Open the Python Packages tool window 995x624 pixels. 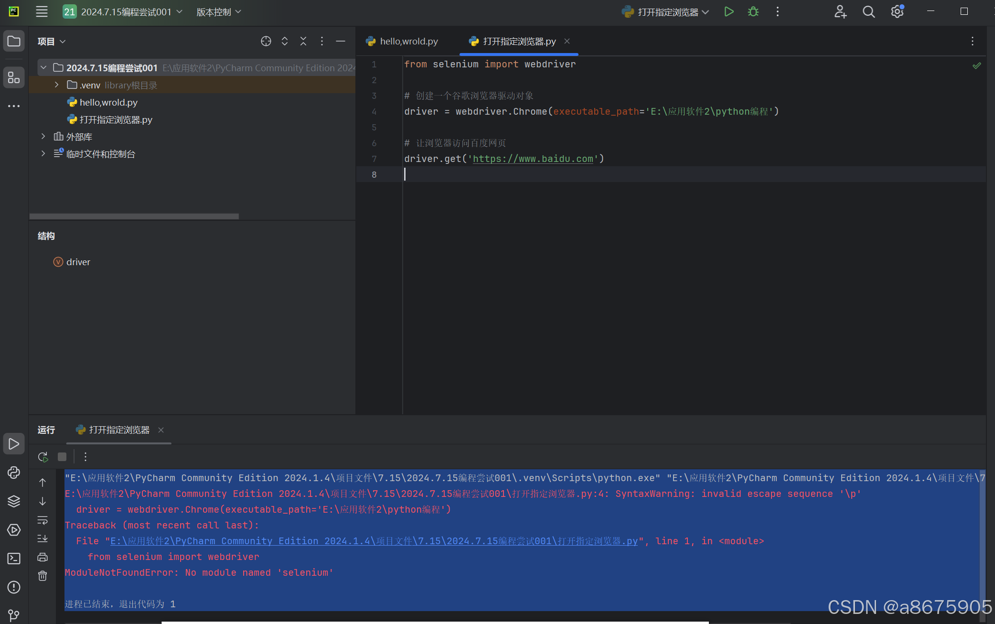(14, 501)
